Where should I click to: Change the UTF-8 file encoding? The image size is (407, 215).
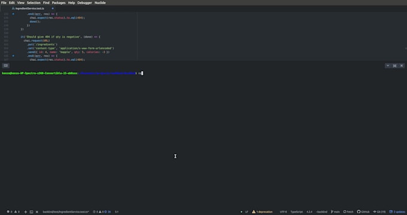283,212
